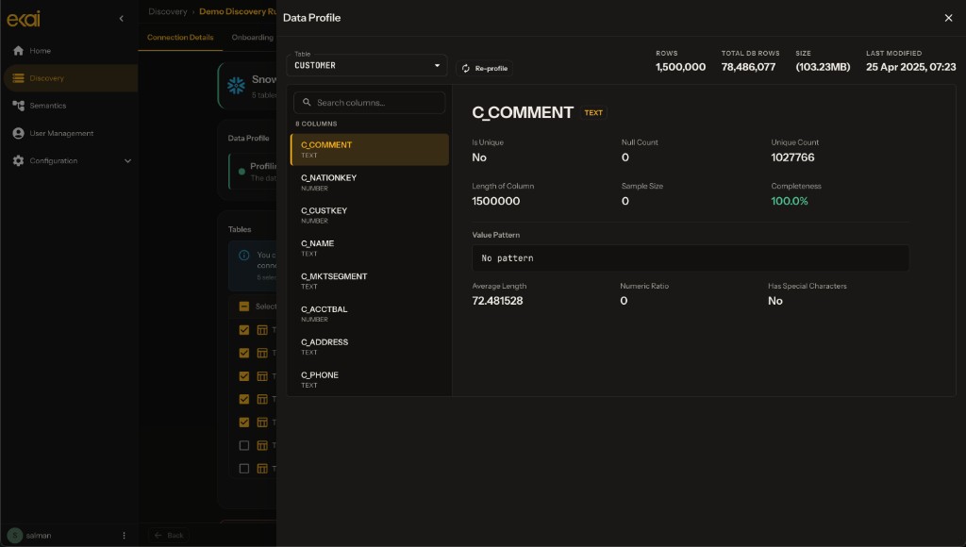Open the Discovery sidebar item

[x=70, y=78]
